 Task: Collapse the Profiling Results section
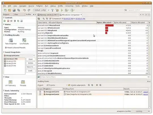pos(4,35)
